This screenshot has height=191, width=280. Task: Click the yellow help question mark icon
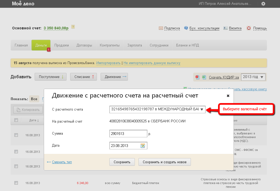pyautogui.click(x=73, y=27)
